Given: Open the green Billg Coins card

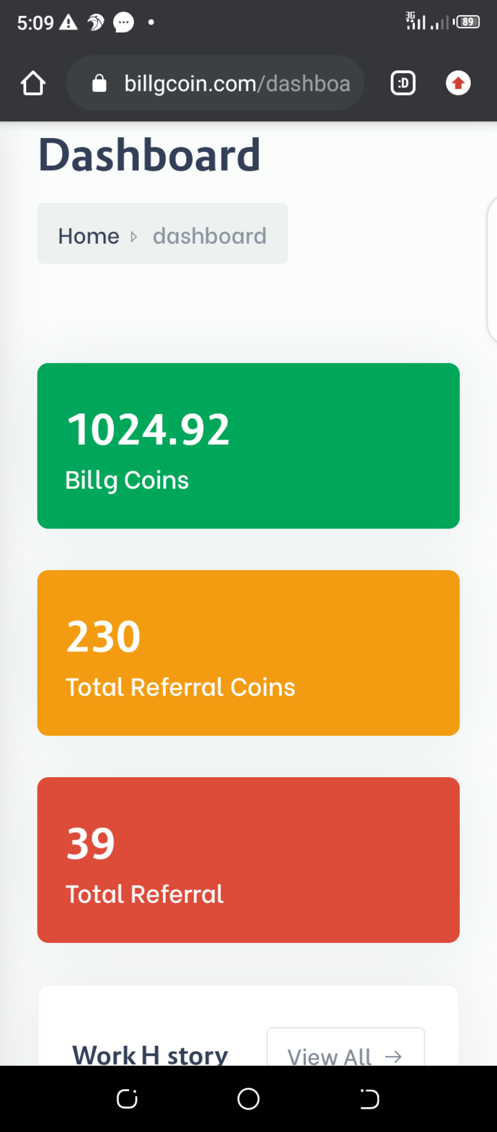Looking at the screenshot, I should click(248, 446).
